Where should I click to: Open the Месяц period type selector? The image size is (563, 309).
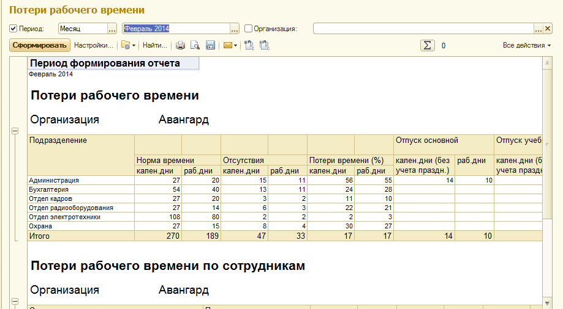pyautogui.click(x=111, y=29)
